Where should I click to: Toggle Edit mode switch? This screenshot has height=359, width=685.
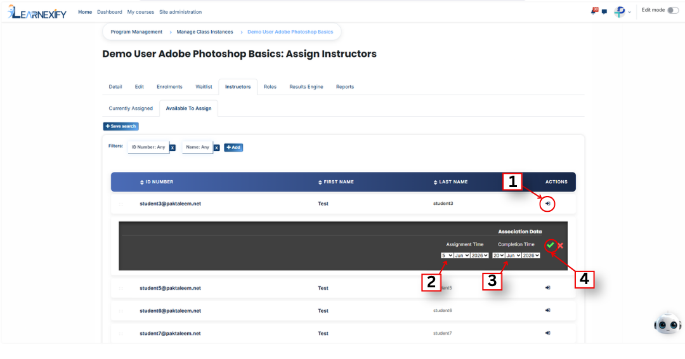pos(673,10)
